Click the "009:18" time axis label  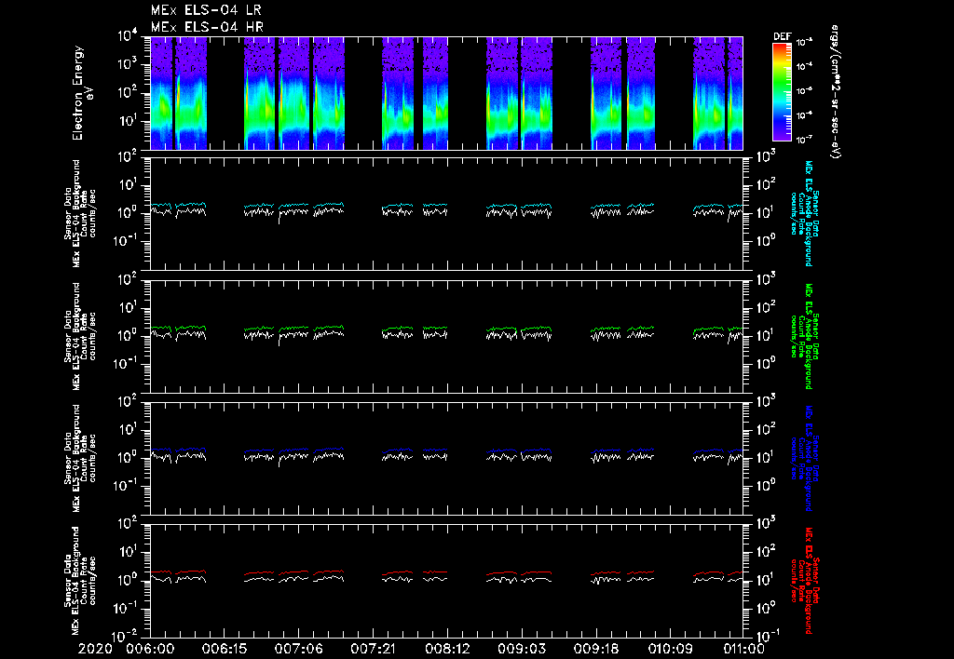click(x=595, y=650)
